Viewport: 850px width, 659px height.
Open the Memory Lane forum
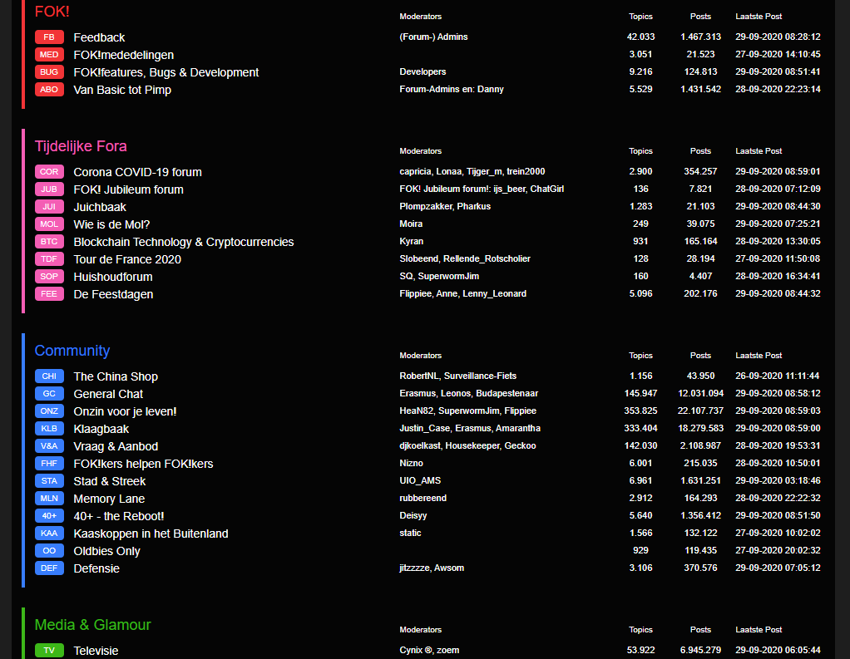tap(109, 499)
